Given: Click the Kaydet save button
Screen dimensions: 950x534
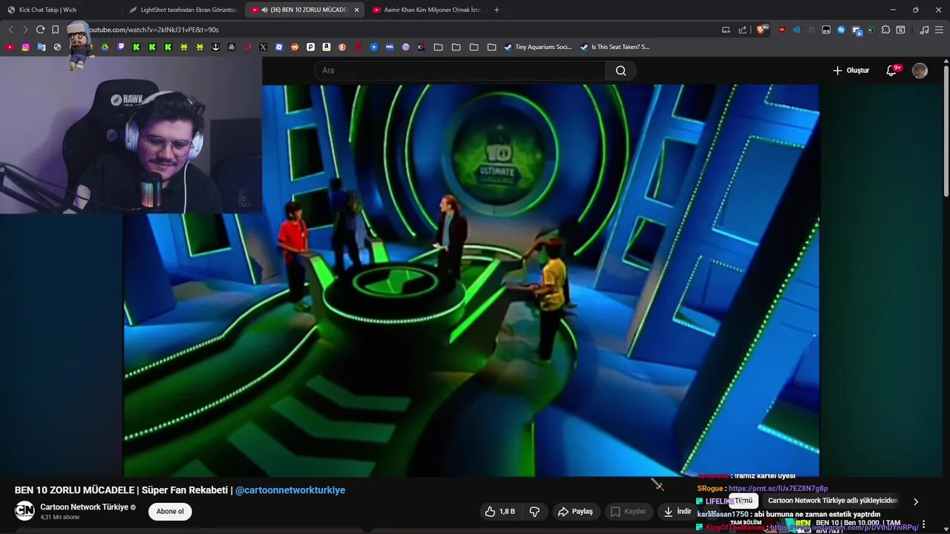Looking at the screenshot, I should [x=628, y=511].
